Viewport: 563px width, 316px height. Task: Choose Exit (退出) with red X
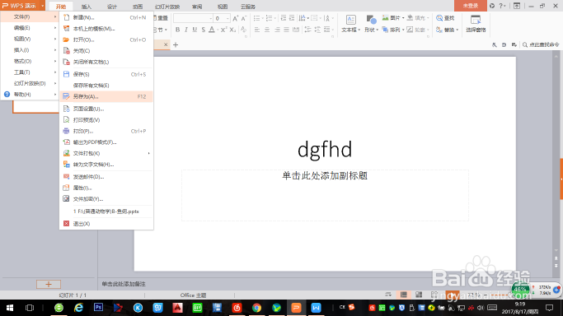coord(106,223)
